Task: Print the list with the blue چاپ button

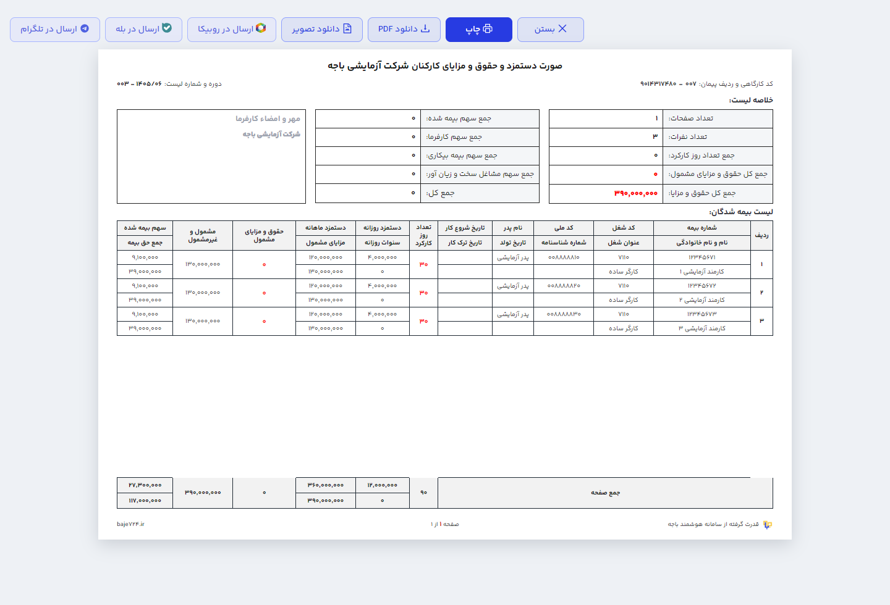Action: [x=479, y=30]
